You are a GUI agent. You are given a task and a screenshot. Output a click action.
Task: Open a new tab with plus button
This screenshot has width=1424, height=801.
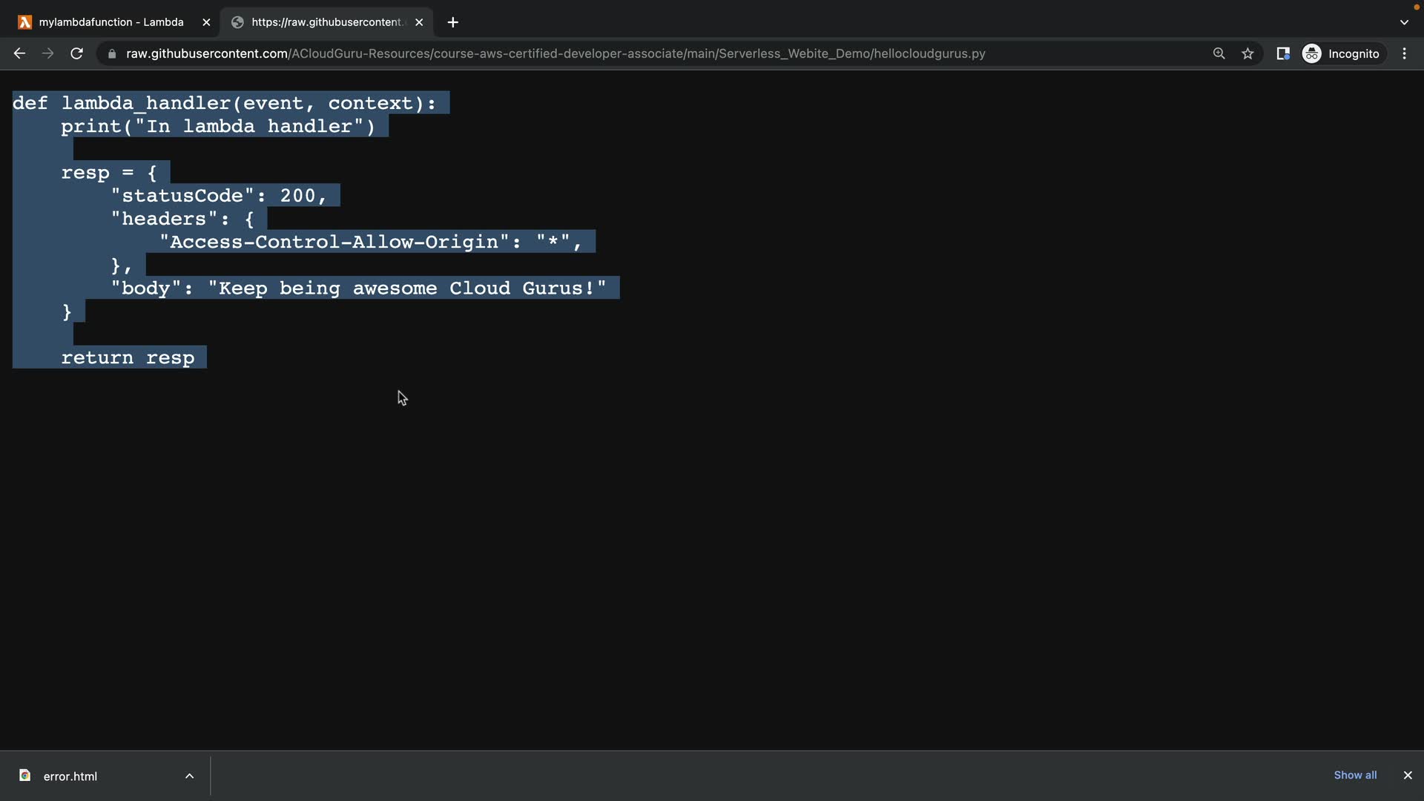[x=452, y=22]
